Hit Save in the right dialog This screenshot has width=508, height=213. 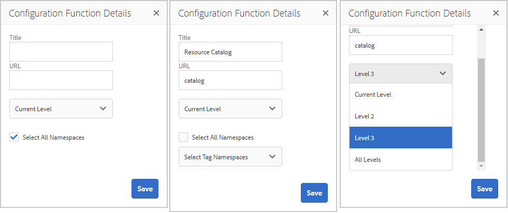coord(485,189)
